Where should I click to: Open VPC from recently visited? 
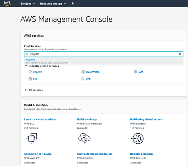88,79
